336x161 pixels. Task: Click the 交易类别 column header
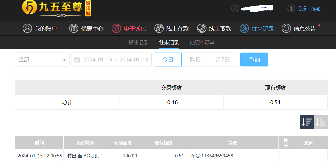(x=85, y=143)
